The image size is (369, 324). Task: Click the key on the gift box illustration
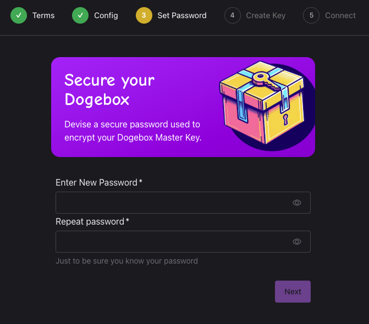tap(266, 81)
